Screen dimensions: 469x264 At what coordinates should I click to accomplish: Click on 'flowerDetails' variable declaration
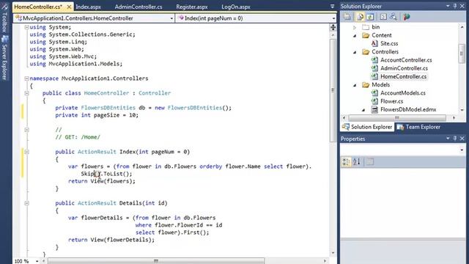tap(102, 218)
